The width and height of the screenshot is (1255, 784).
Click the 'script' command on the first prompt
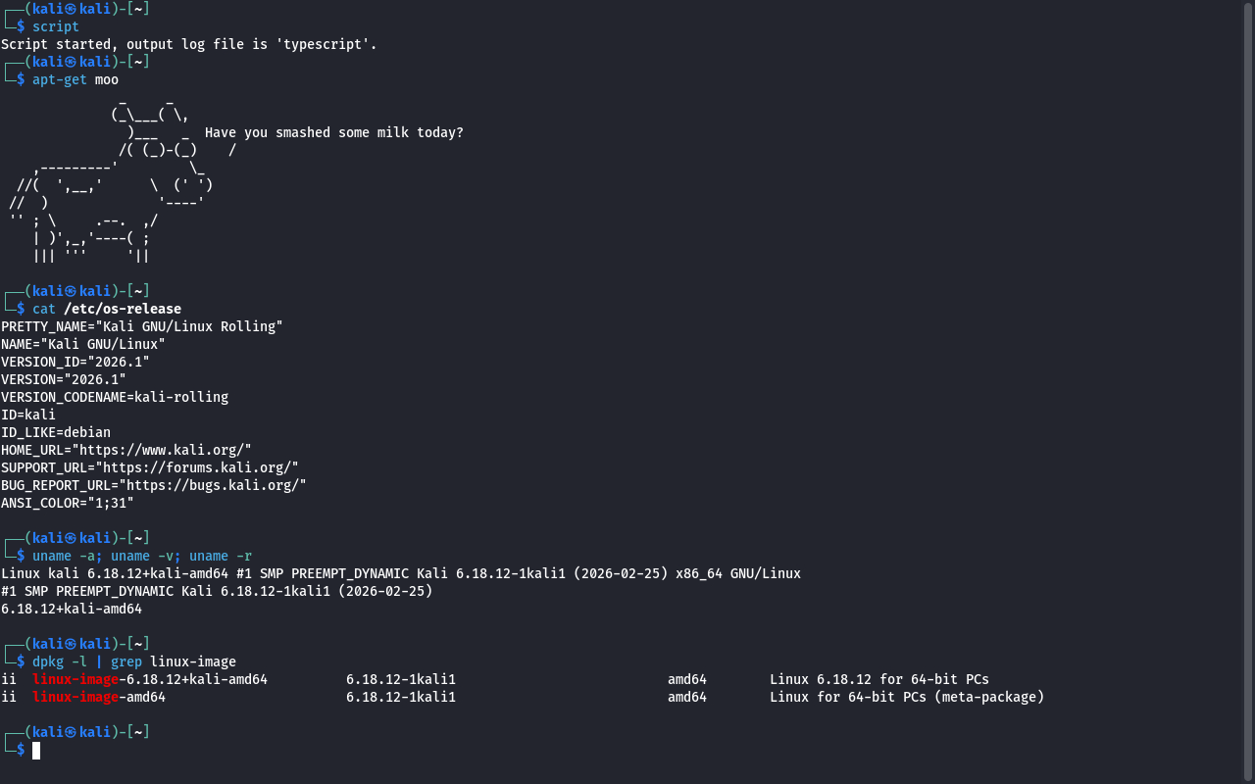point(55,26)
